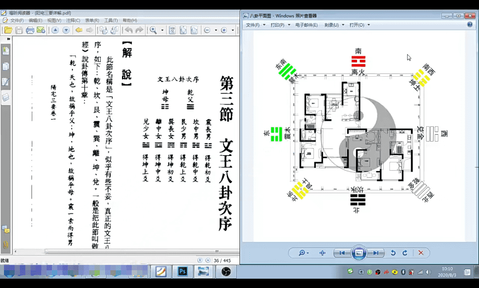The height and width of the screenshot is (288, 479).
Task: Expand the zoom tool dropdown arrow in Foxit
Action: tap(162, 31)
